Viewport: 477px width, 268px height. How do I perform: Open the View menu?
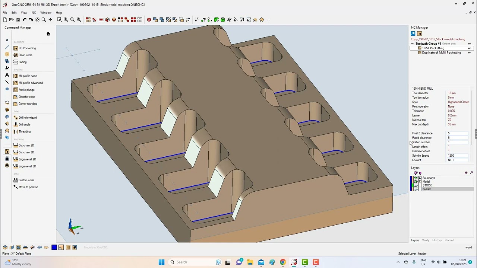tap(24, 13)
